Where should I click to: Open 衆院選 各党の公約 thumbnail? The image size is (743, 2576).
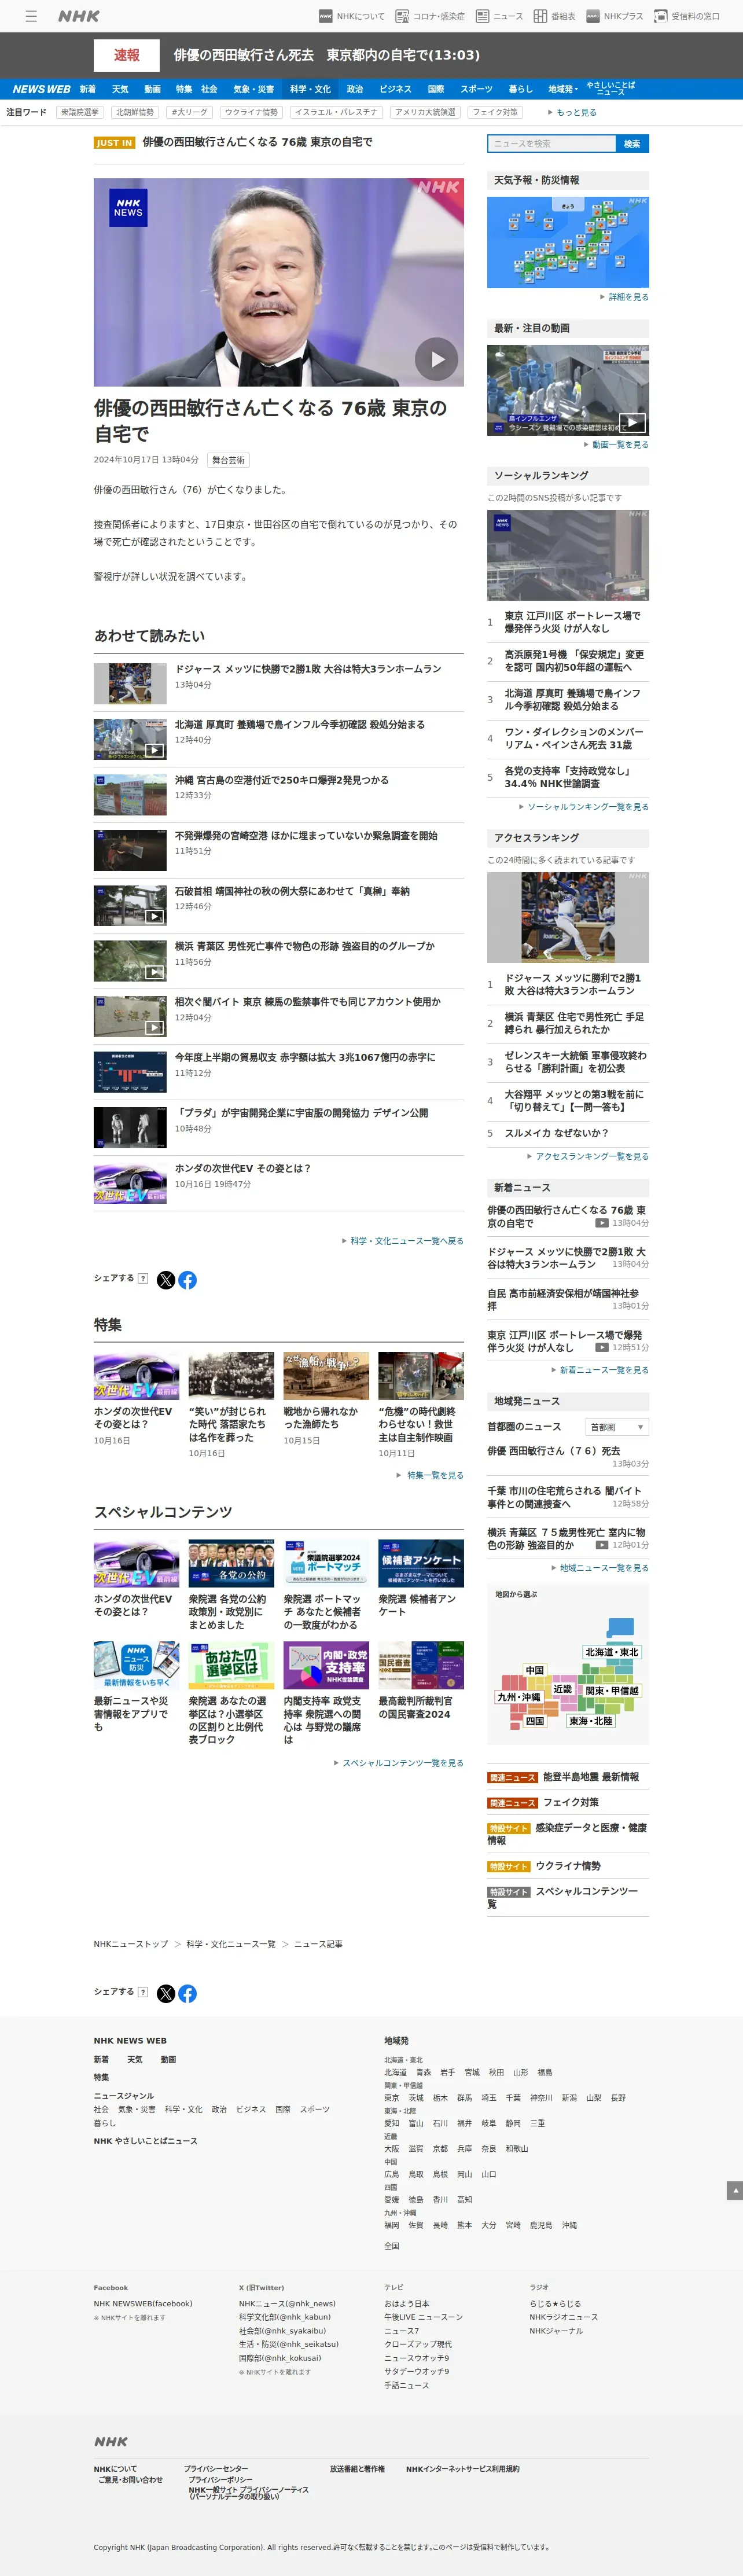[x=231, y=1563]
